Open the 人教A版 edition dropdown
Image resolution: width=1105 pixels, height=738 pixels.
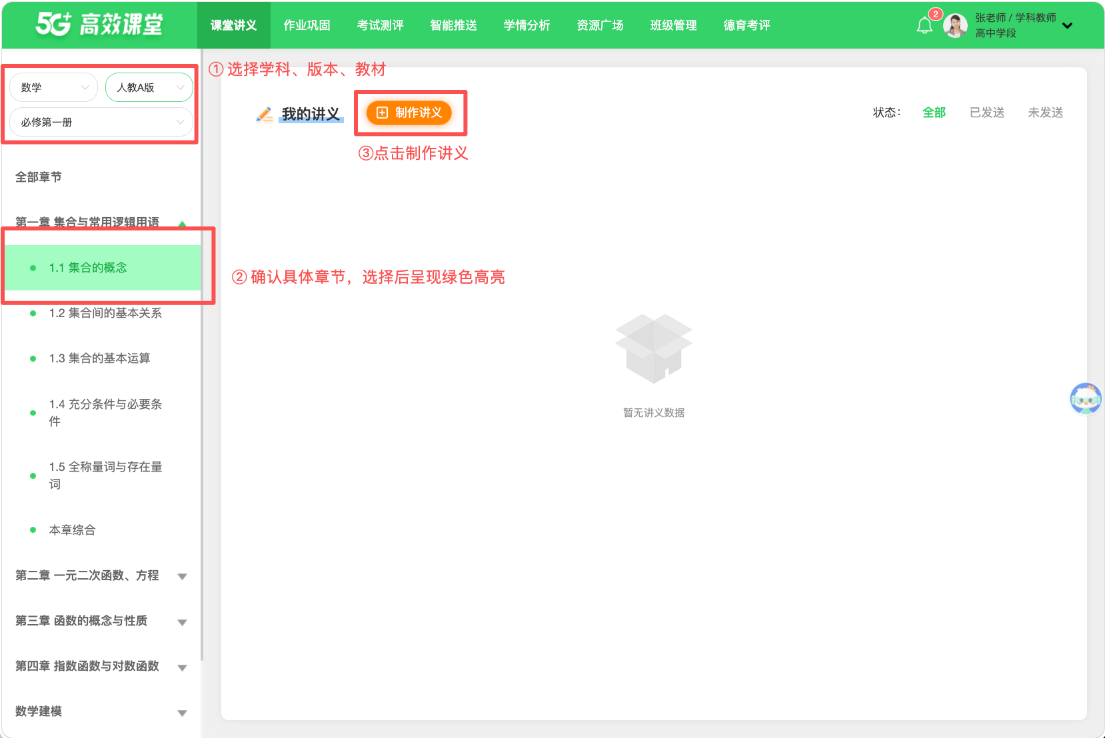click(x=149, y=87)
